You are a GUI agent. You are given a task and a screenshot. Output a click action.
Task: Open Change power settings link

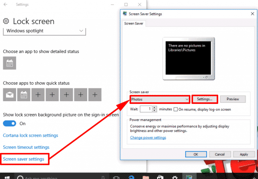point(148,138)
